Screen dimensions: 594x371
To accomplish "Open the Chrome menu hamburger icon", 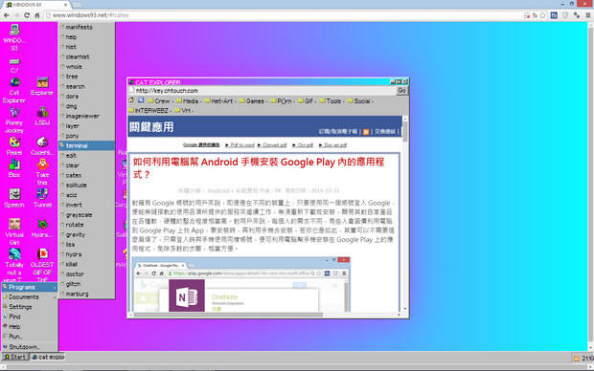I will pyautogui.click(x=588, y=15).
